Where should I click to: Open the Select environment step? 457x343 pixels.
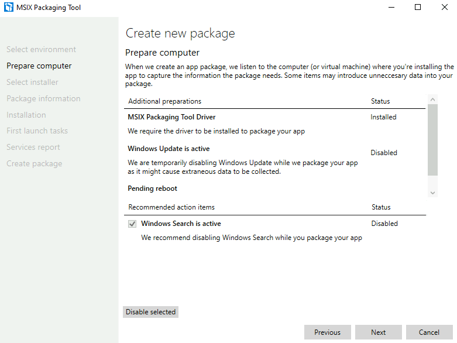41,49
